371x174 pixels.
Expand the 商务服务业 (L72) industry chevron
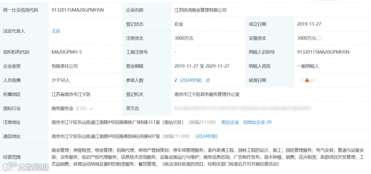pyautogui.click(x=91, y=109)
